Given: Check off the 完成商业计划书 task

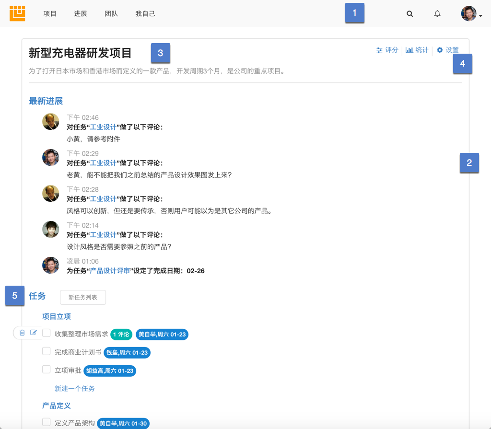Looking at the screenshot, I should click(x=46, y=351).
